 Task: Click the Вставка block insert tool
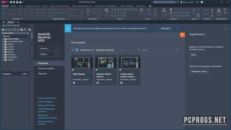coord(141,12)
